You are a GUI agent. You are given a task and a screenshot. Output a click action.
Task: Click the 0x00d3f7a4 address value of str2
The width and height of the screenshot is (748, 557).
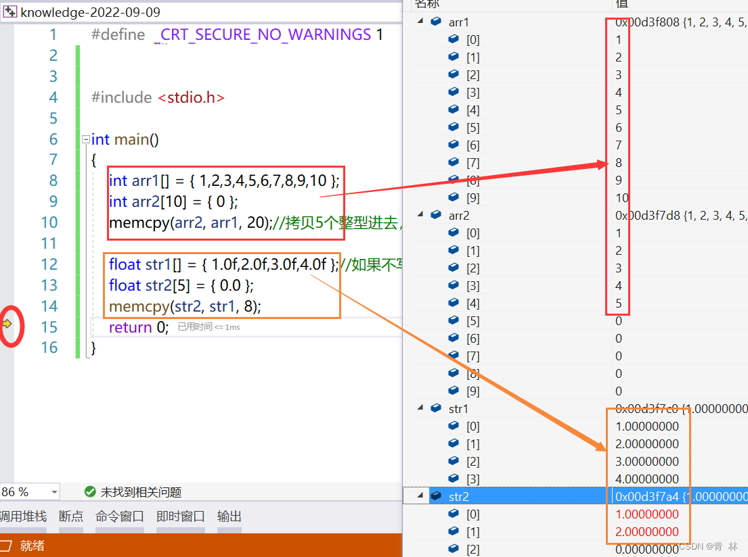click(647, 496)
